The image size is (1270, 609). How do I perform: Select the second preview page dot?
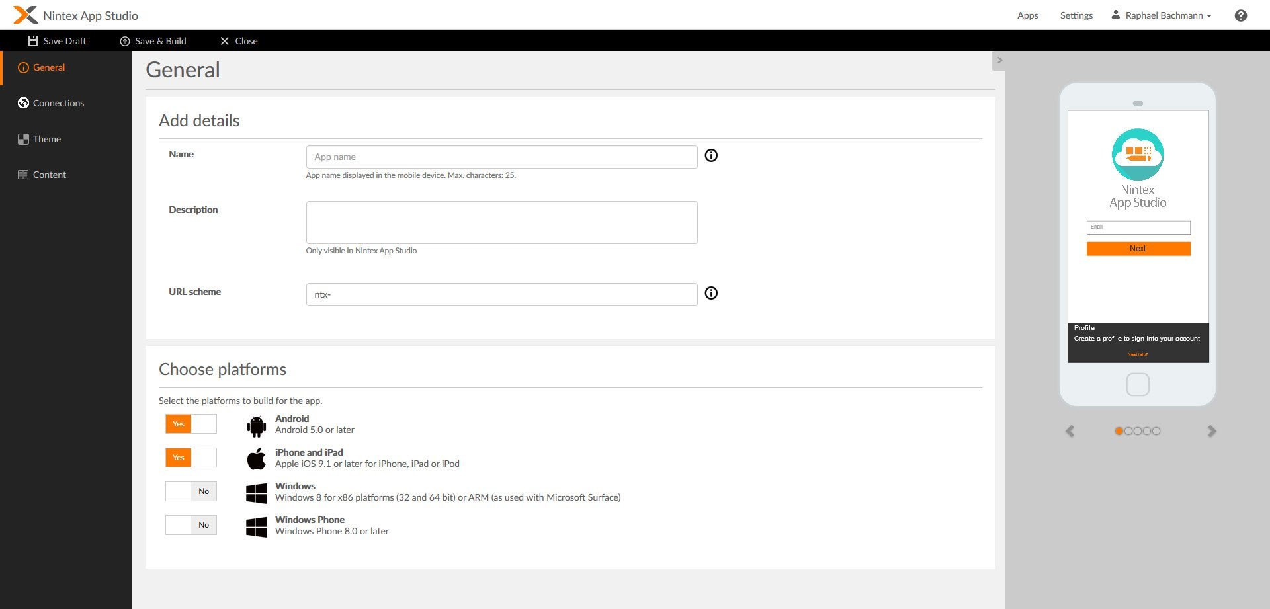click(x=1128, y=431)
